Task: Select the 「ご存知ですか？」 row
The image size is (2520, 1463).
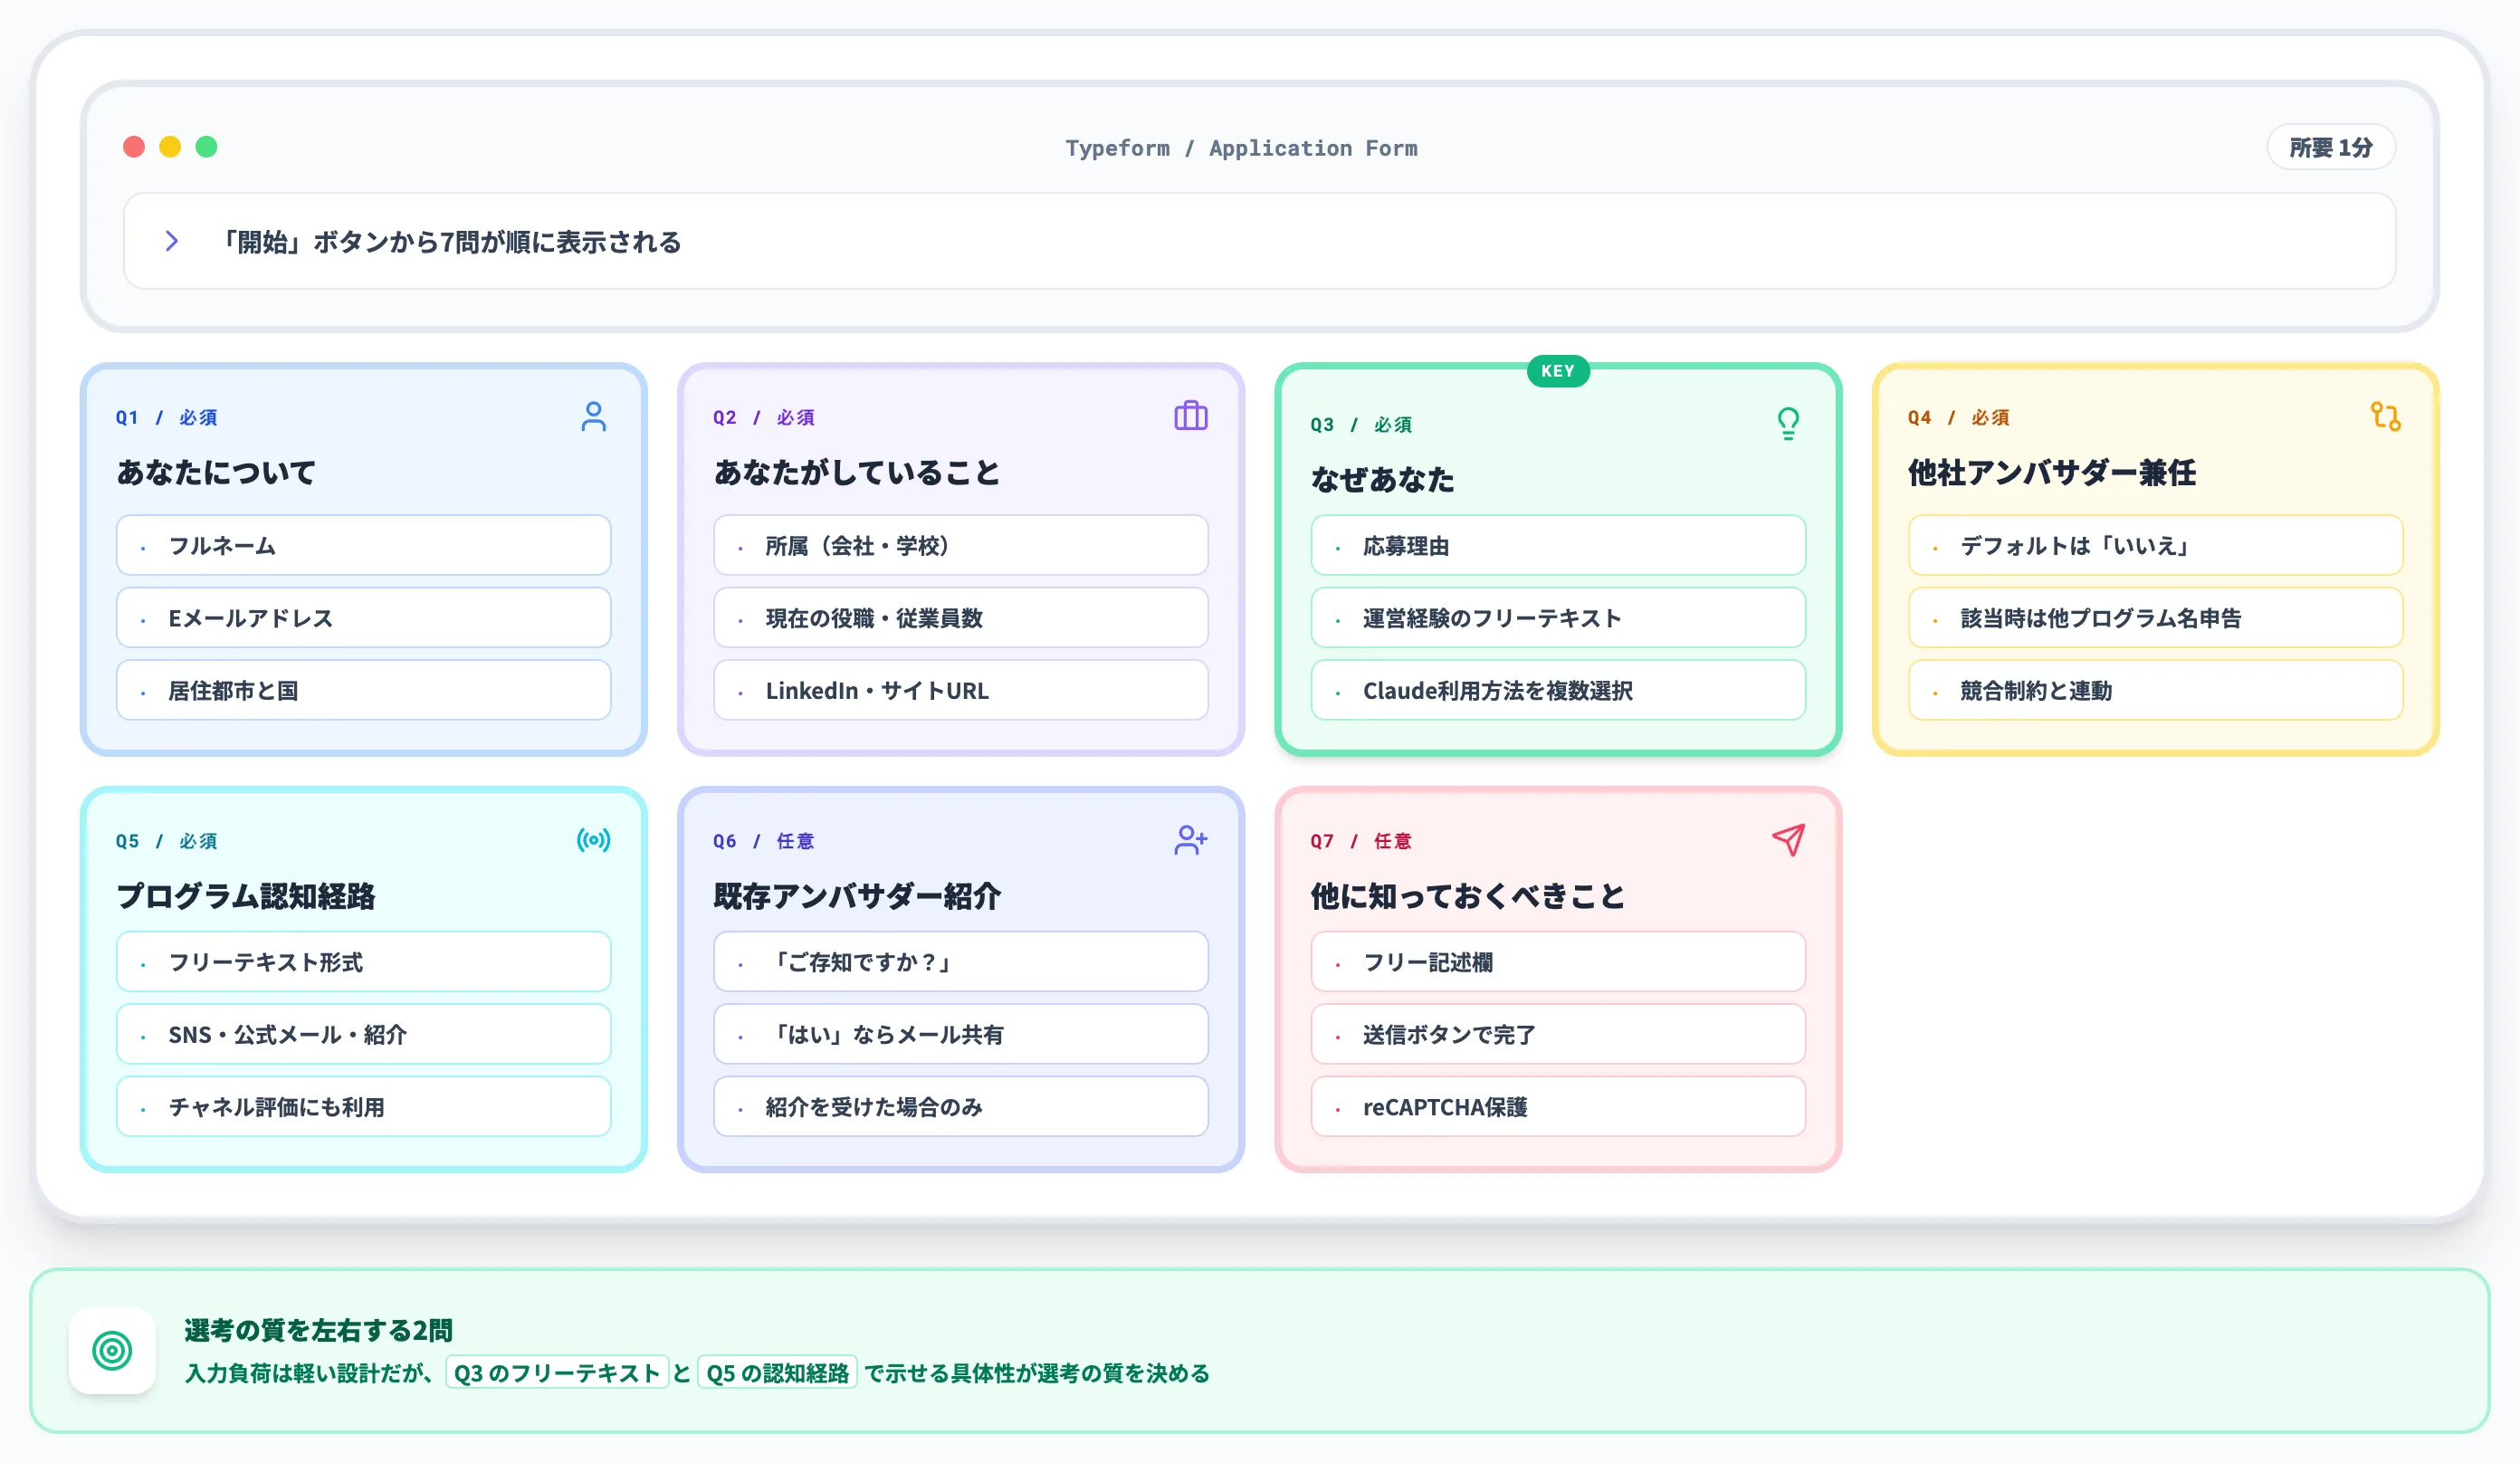Action: tap(960, 962)
